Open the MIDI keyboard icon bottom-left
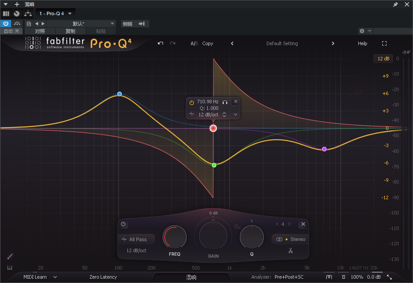The height and width of the screenshot is (283, 413). point(9,268)
